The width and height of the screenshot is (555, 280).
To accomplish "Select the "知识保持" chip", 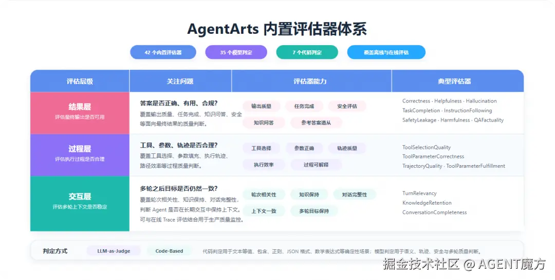I will pos(309,194).
